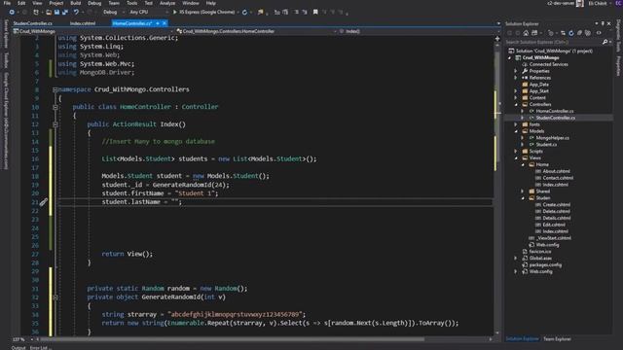623x350 pixels.
Task: Switch to the Index.cshtml editor tab
Action: (x=83, y=23)
